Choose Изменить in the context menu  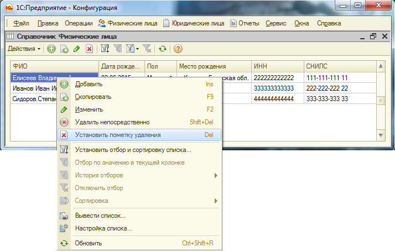(x=139, y=109)
